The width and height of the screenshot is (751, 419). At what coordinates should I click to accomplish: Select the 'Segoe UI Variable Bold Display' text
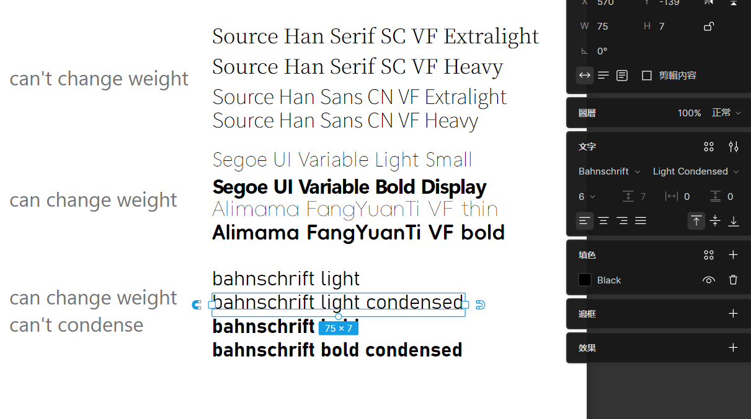click(349, 187)
